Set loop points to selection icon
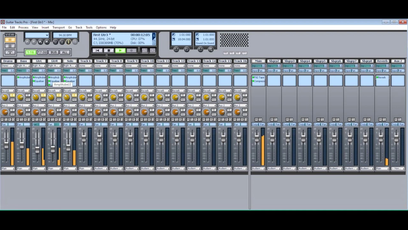408x230 pixels. coord(176,49)
